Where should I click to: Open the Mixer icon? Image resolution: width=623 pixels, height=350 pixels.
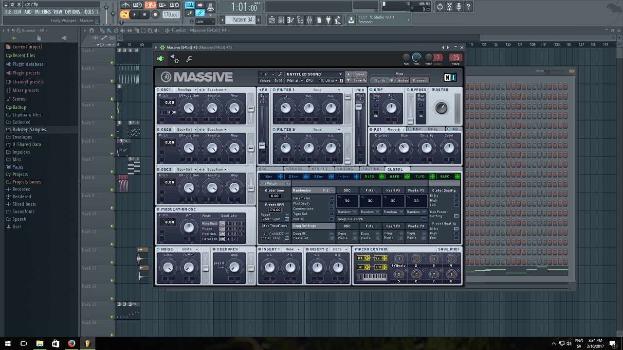309,20
